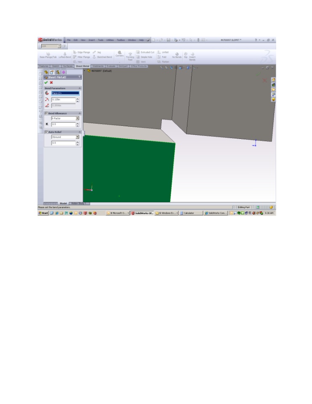Collapse the Bend Parameters section
Screen dimensions: 312x404
pyautogui.click(x=80, y=88)
